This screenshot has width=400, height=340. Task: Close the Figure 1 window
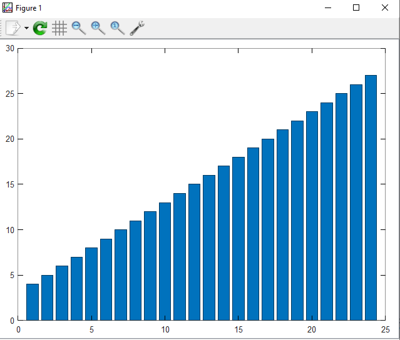(x=385, y=8)
